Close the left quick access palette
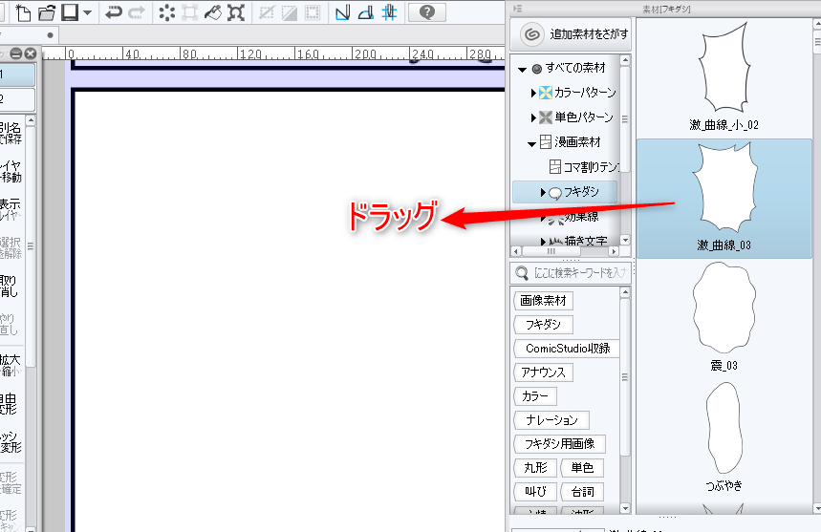Screen dimensions: 821x532 click(x=31, y=53)
